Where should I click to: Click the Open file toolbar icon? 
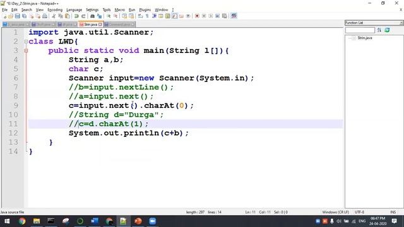[x=11, y=16]
